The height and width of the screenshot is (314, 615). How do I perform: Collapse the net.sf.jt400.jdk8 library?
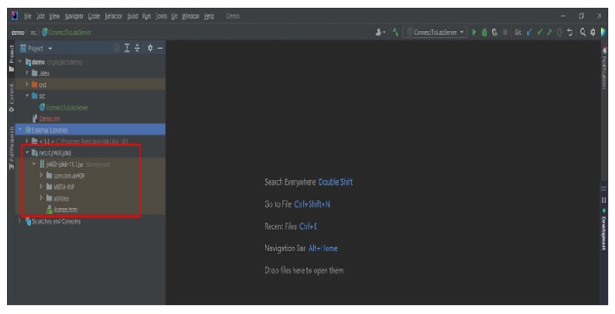pos(27,152)
